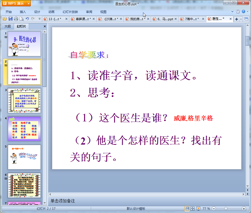The image size is (251, 213).
Task: Click the zoom out minus button
Action: (x=214, y=208)
